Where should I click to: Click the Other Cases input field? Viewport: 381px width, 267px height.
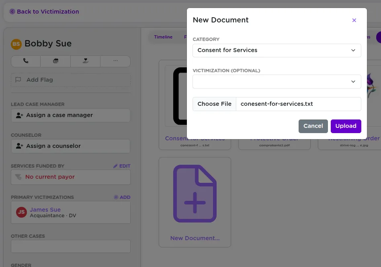tap(70, 246)
